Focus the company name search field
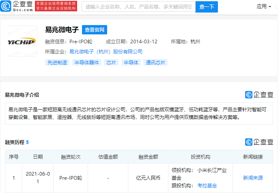 (x=138, y=7)
